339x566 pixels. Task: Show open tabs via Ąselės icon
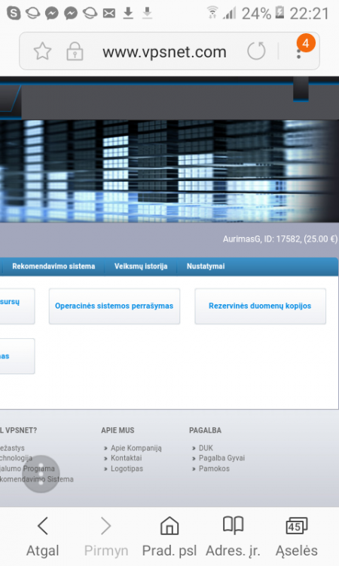point(297,537)
